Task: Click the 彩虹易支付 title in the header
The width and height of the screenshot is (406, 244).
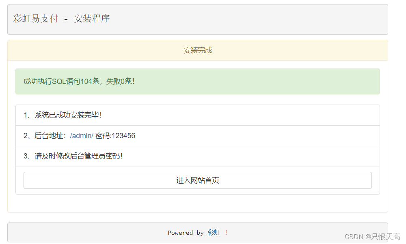Action: click(x=36, y=19)
